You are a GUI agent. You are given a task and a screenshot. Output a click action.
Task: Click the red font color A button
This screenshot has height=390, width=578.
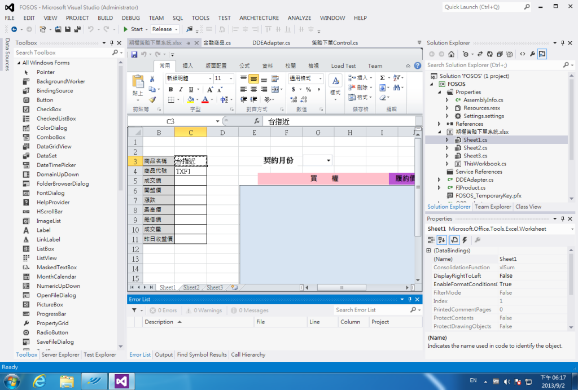pos(205,99)
